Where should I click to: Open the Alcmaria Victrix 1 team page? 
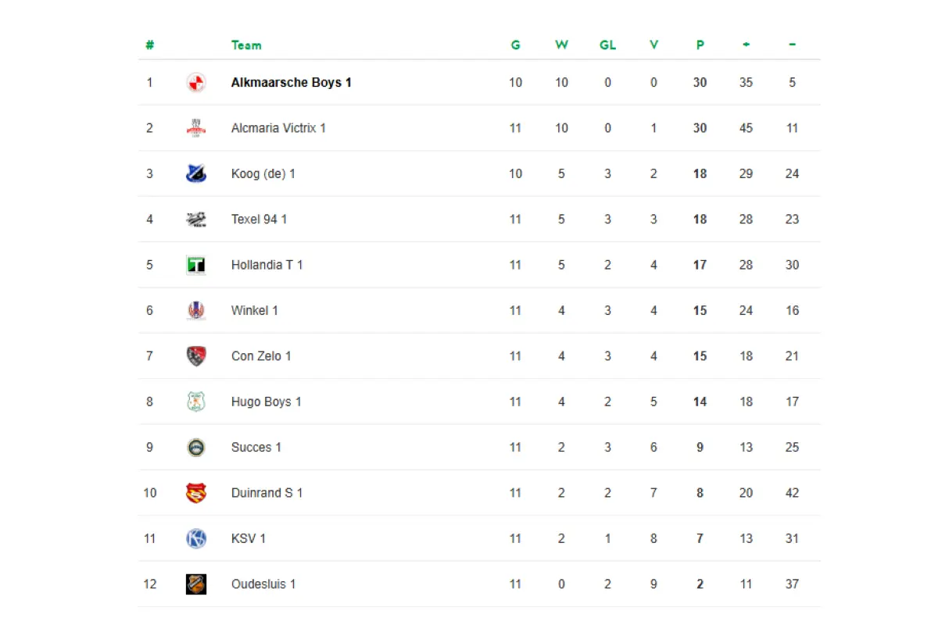pyautogui.click(x=278, y=128)
